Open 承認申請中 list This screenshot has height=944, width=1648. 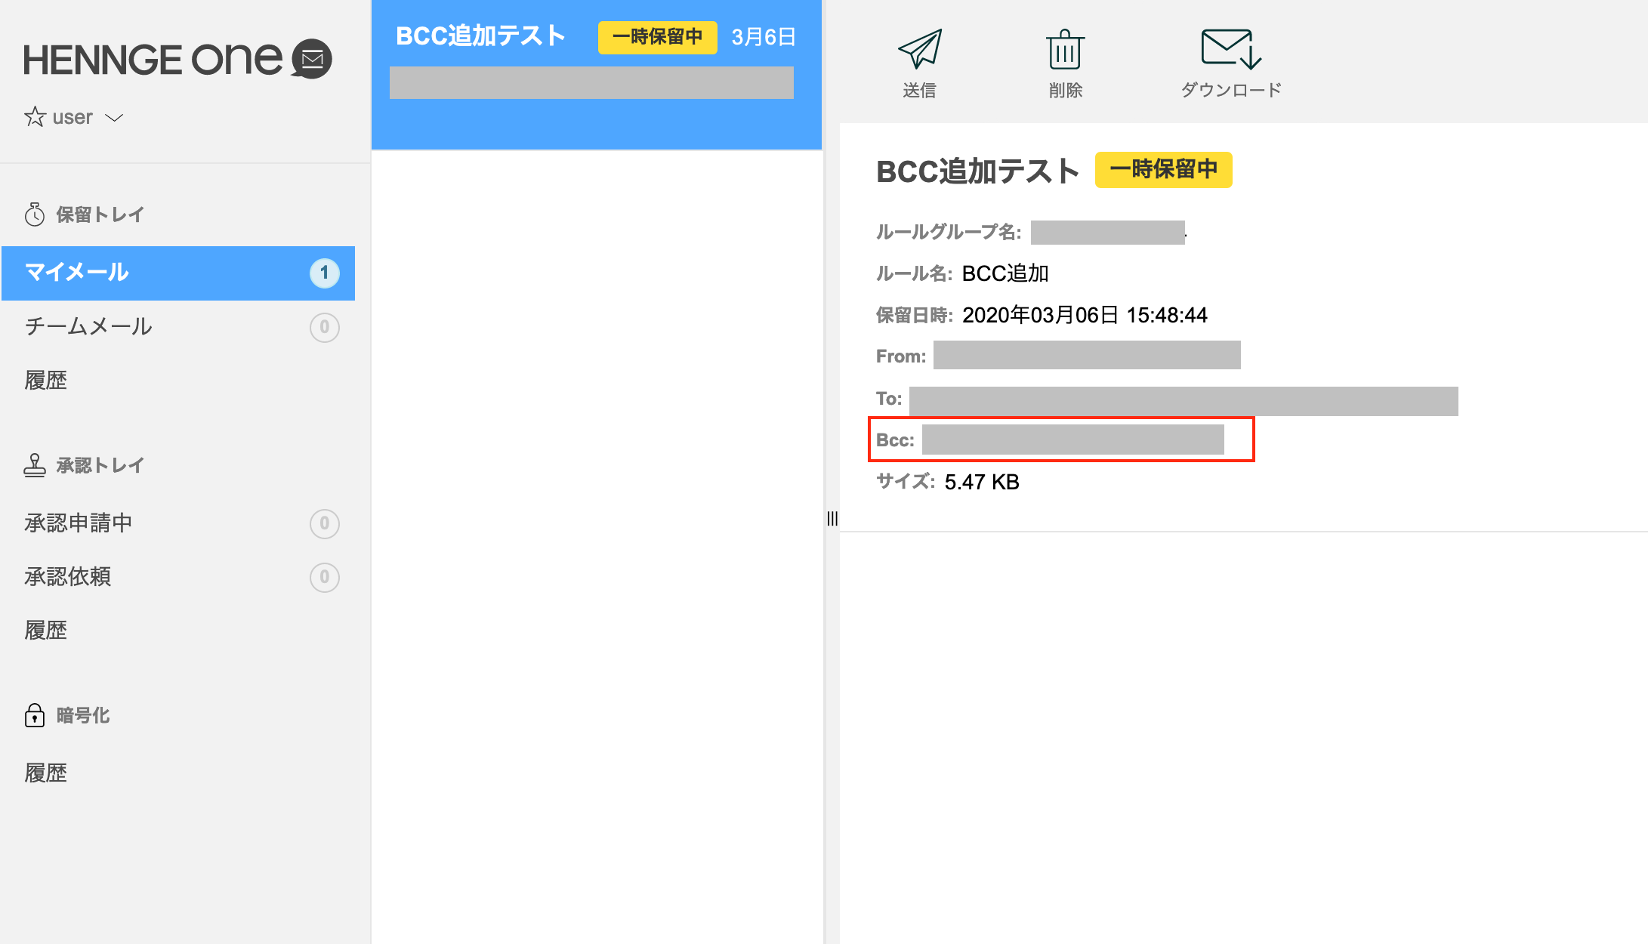pos(79,523)
